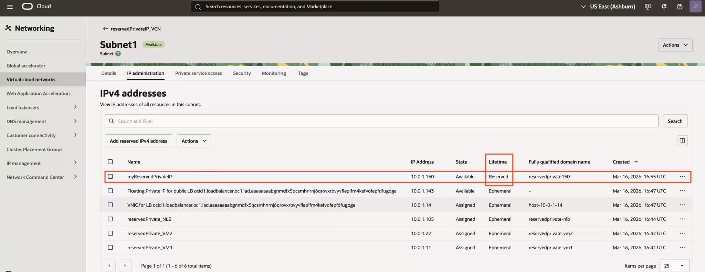The width and height of the screenshot is (705, 272).
Task: Click IP address 10.0.1.105
Action: (x=422, y=219)
